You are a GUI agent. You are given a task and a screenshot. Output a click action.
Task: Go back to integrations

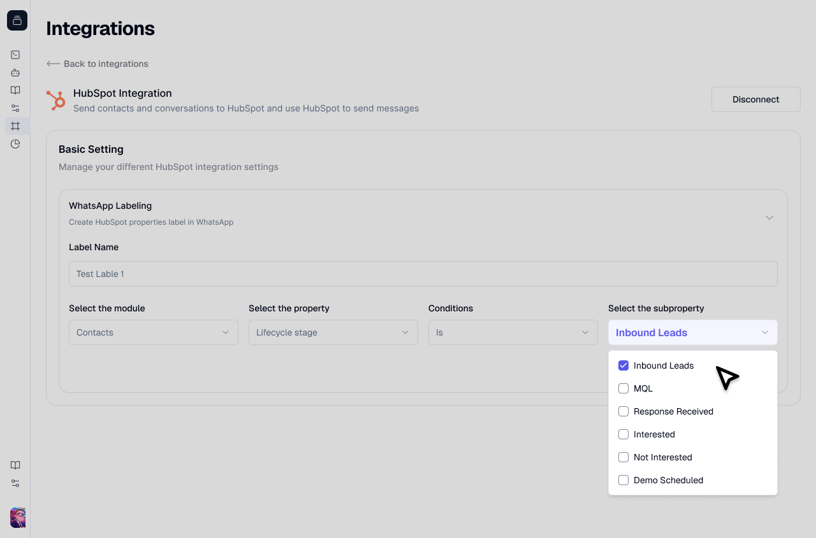[98, 64]
